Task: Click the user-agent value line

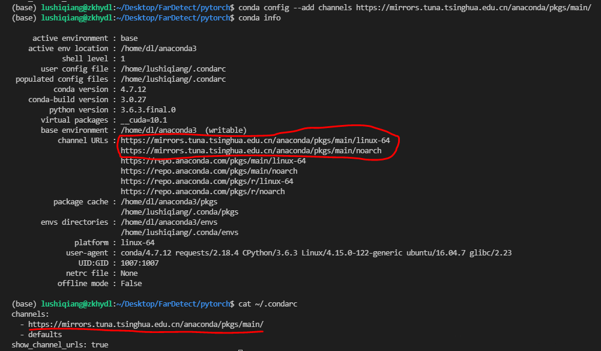Action: tap(316, 253)
